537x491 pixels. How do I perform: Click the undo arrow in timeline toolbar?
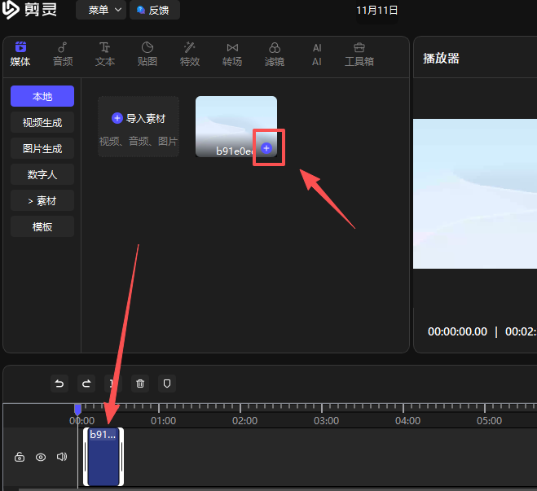pos(59,383)
